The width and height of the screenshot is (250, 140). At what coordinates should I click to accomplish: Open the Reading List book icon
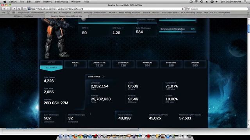(x=9, y=12)
